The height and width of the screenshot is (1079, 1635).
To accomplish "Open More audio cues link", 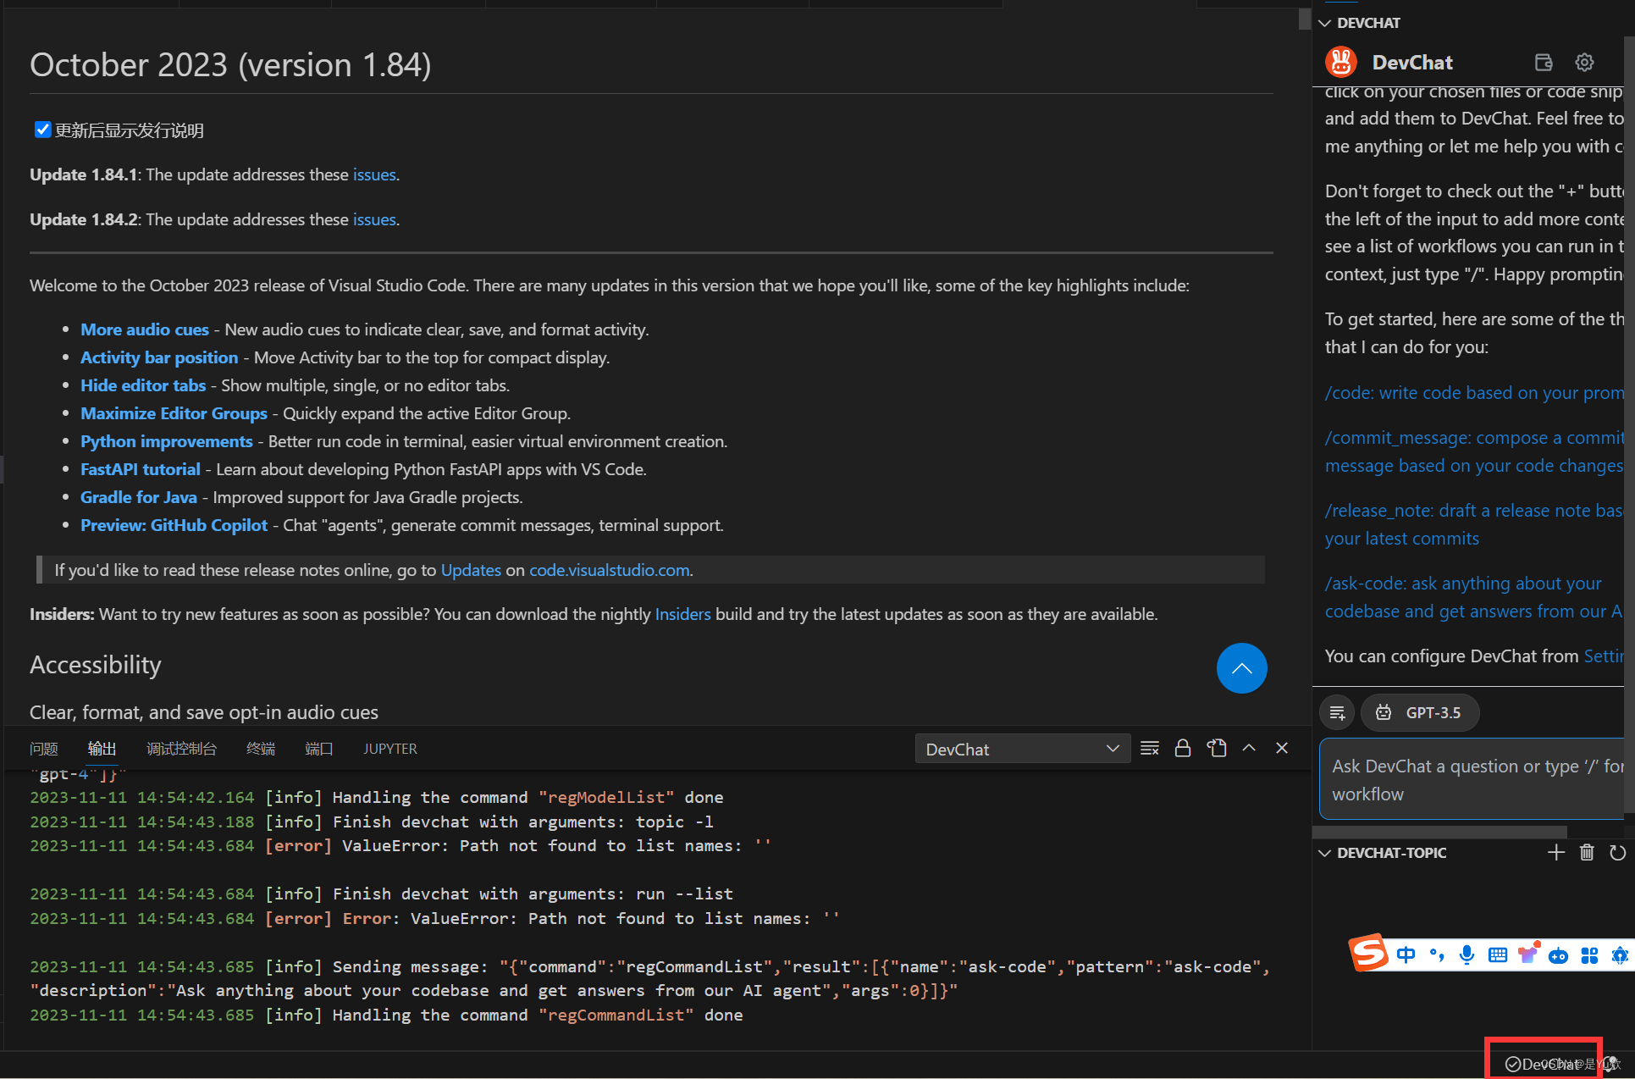I will [145, 329].
